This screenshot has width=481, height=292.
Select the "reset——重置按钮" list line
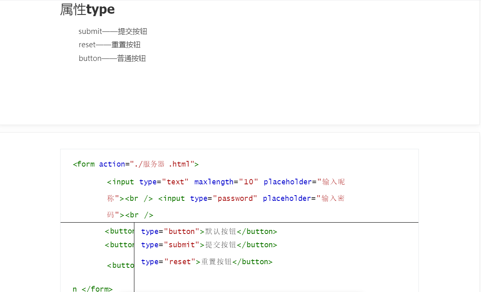pyautogui.click(x=109, y=45)
